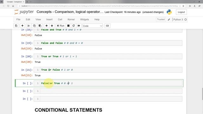Open the Widgets menu
This screenshot has width=203, height=114.
(x=84, y=19)
